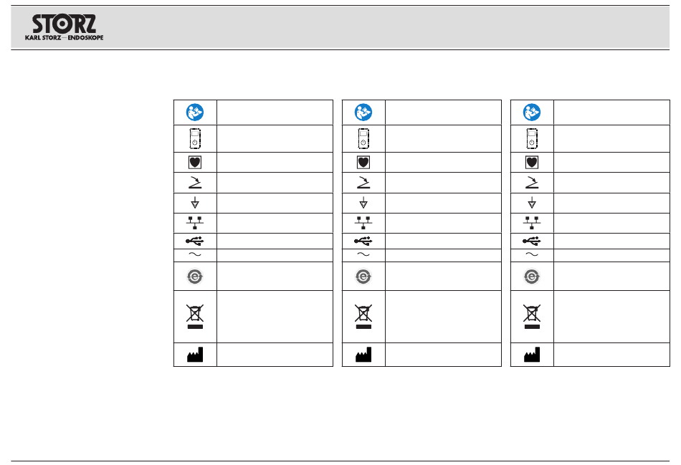The width and height of the screenshot is (681, 465).
Task: Select the circled e symbol in middle table
Action: 363,277
